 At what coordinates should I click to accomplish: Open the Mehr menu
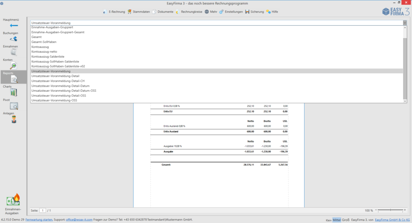tap(214, 12)
